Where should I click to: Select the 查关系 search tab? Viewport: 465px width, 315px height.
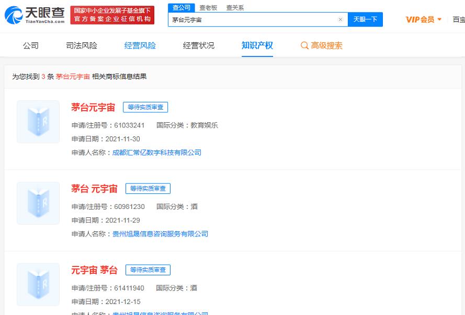[235, 8]
